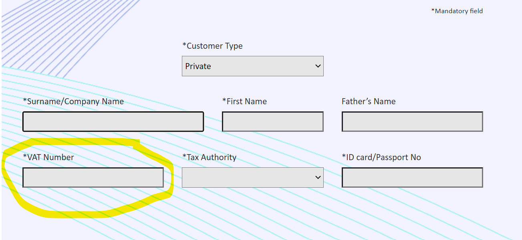Viewport: 522px width, 240px height.
Task: Click the Father's Name label
Action: pyautogui.click(x=368, y=101)
